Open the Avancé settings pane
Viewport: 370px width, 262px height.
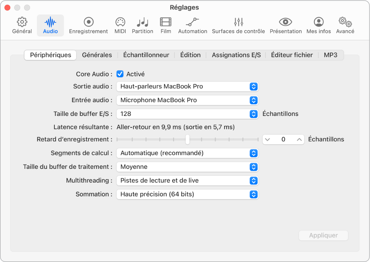pyautogui.click(x=345, y=25)
